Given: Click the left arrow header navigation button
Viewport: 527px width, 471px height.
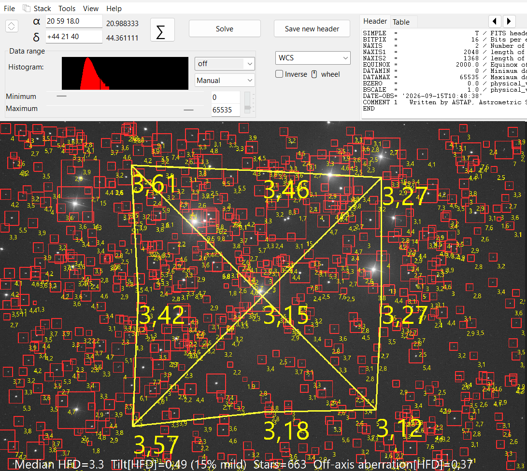Looking at the screenshot, I should coord(495,22).
